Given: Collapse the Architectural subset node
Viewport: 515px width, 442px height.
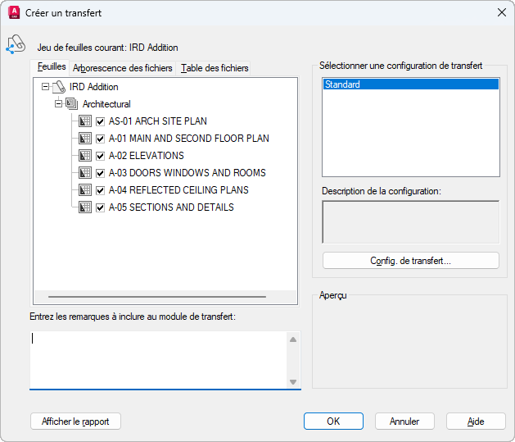Looking at the screenshot, I should coord(58,104).
